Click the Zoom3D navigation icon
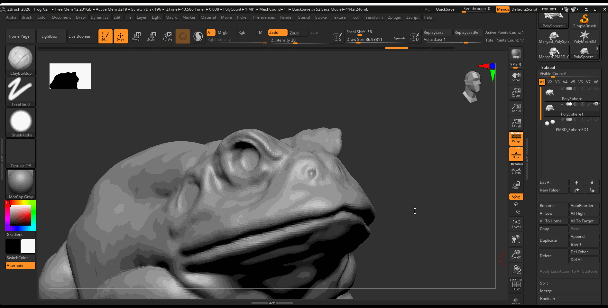Image resolution: width=608 pixels, height=308 pixels. click(x=516, y=254)
